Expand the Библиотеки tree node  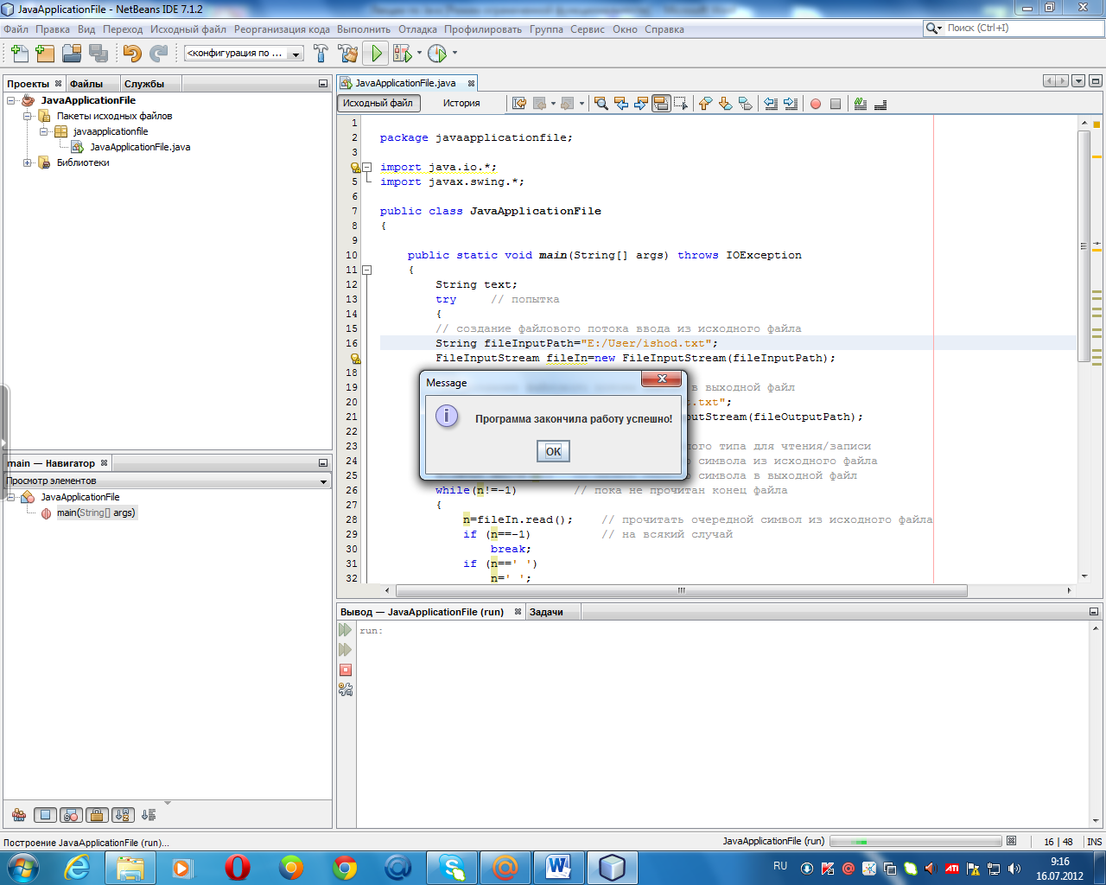click(x=28, y=162)
